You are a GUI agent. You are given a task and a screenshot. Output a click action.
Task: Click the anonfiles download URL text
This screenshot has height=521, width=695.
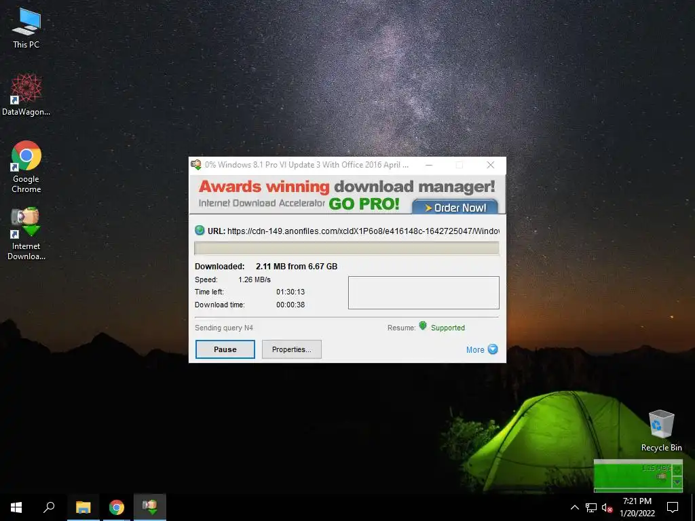[363, 231]
